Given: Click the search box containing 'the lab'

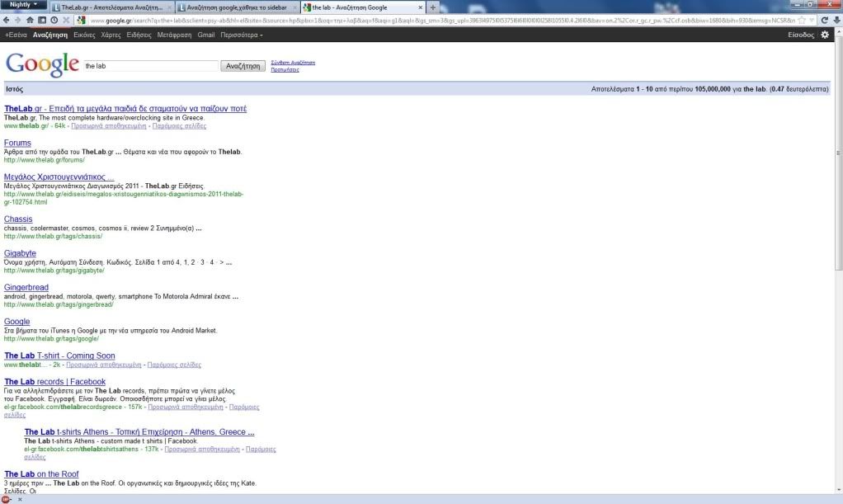Looking at the screenshot, I should tap(150, 66).
